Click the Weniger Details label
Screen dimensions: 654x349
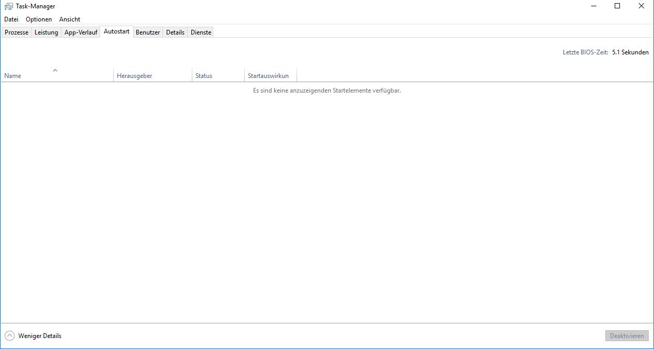(40, 336)
